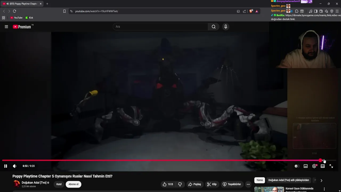Screen dimensions: 341x192
Task: Bookmark this page icon
Action: coord(64,11)
